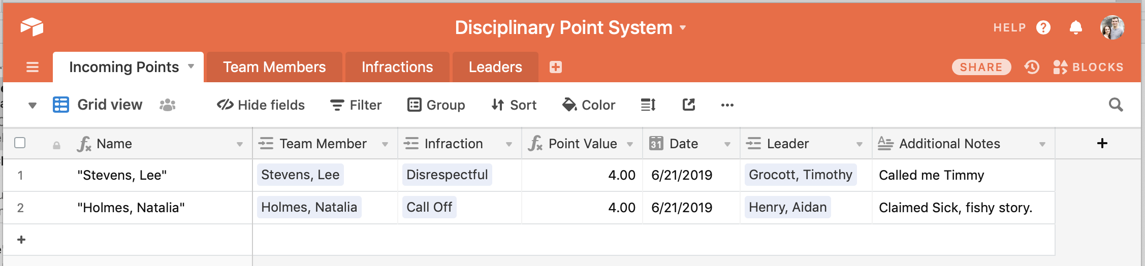This screenshot has height=266, width=1145.
Task: Open the more options ellipsis
Action: [x=727, y=105]
